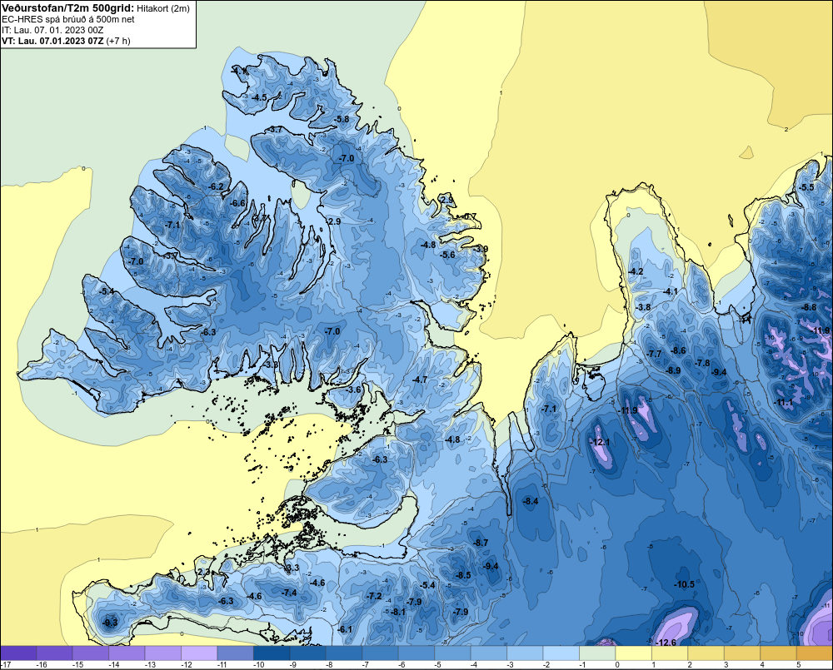This screenshot has width=833, height=670.
Task: Click the -9.3 temperature label
Action: [x=110, y=623]
